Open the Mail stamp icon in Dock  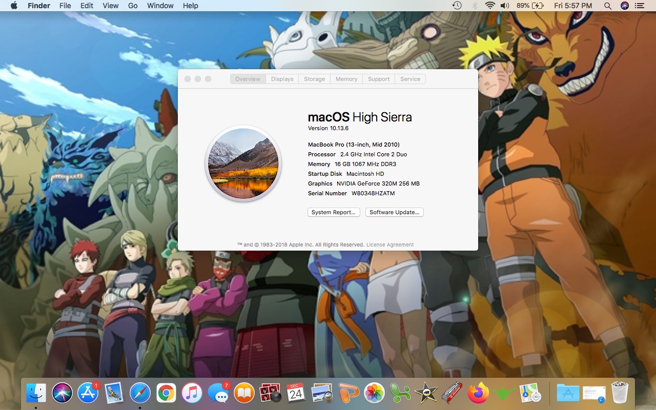[114, 393]
